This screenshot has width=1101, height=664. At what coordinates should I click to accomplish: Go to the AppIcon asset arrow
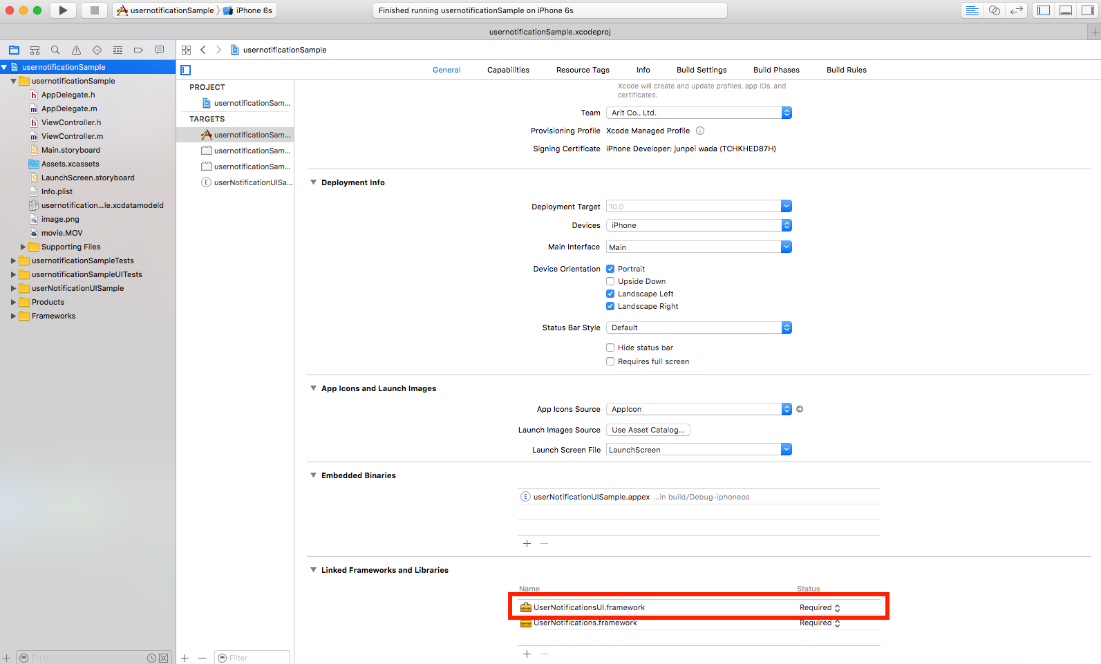(x=800, y=409)
